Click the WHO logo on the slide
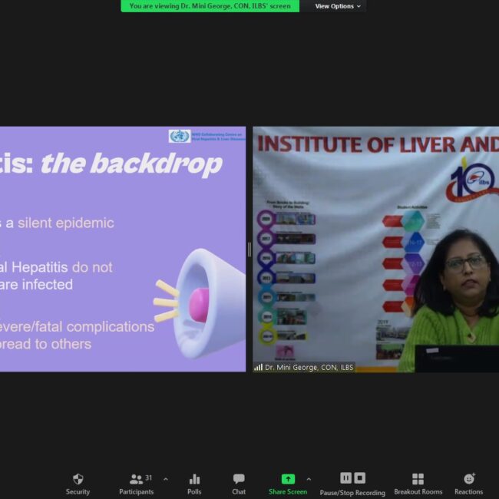This screenshot has width=499, height=499. 179,136
